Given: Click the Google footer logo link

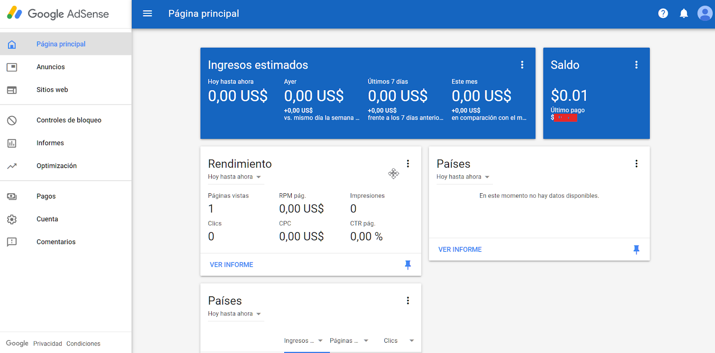Looking at the screenshot, I should pos(17,343).
